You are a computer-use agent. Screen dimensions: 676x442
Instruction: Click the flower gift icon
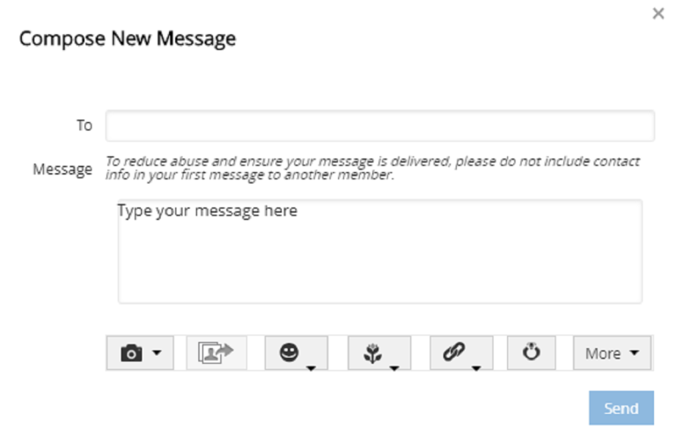pos(371,352)
